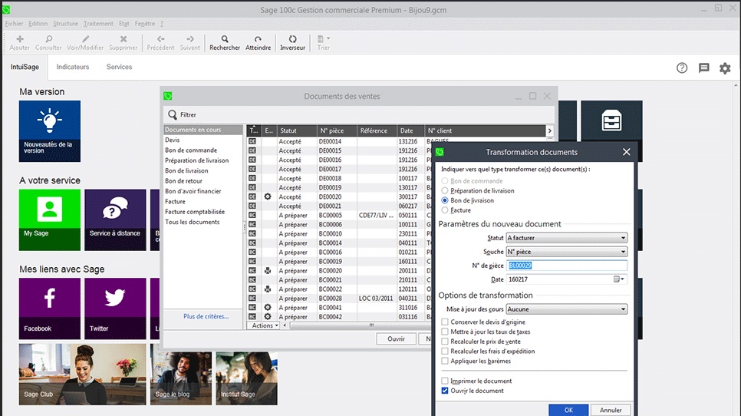741x416 pixels.
Task: Click the Inverseur toolbar icon
Action: (x=292, y=39)
